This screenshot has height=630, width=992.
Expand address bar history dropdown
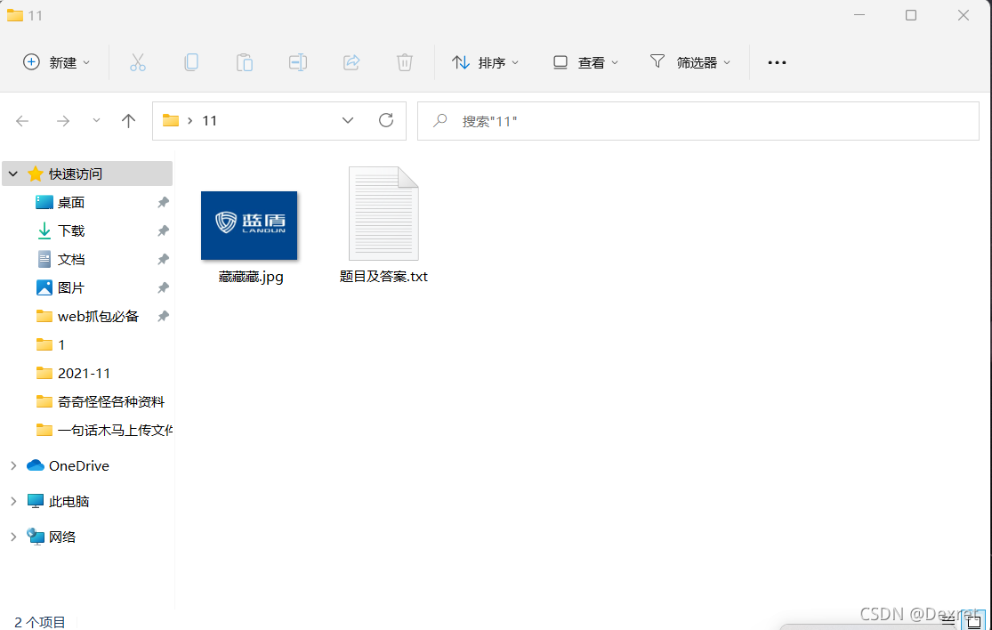pyautogui.click(x=347, y=120)
